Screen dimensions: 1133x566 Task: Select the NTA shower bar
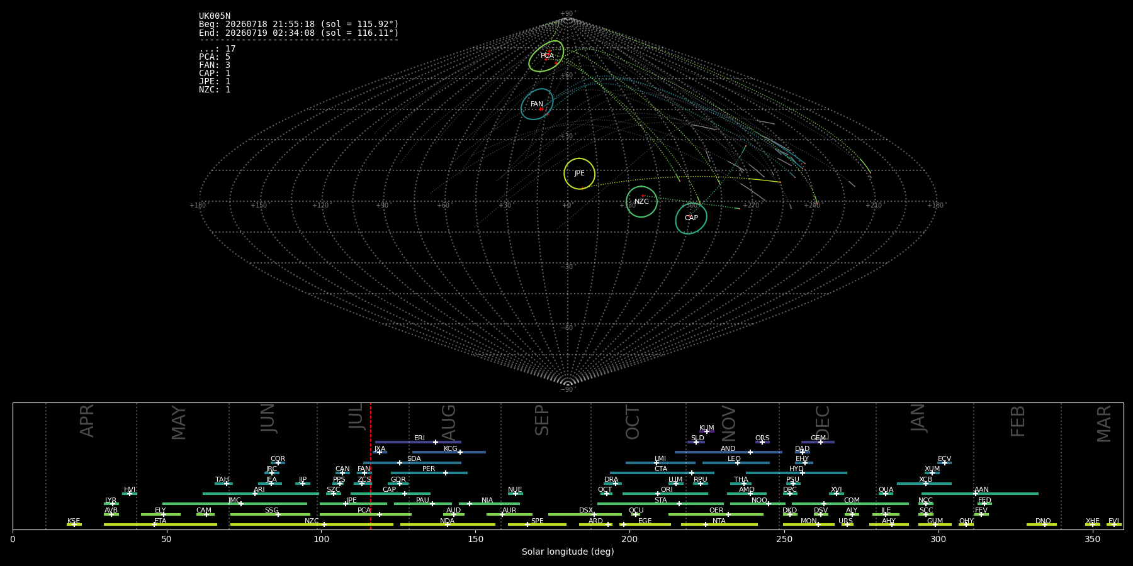(x=719, y=524)
